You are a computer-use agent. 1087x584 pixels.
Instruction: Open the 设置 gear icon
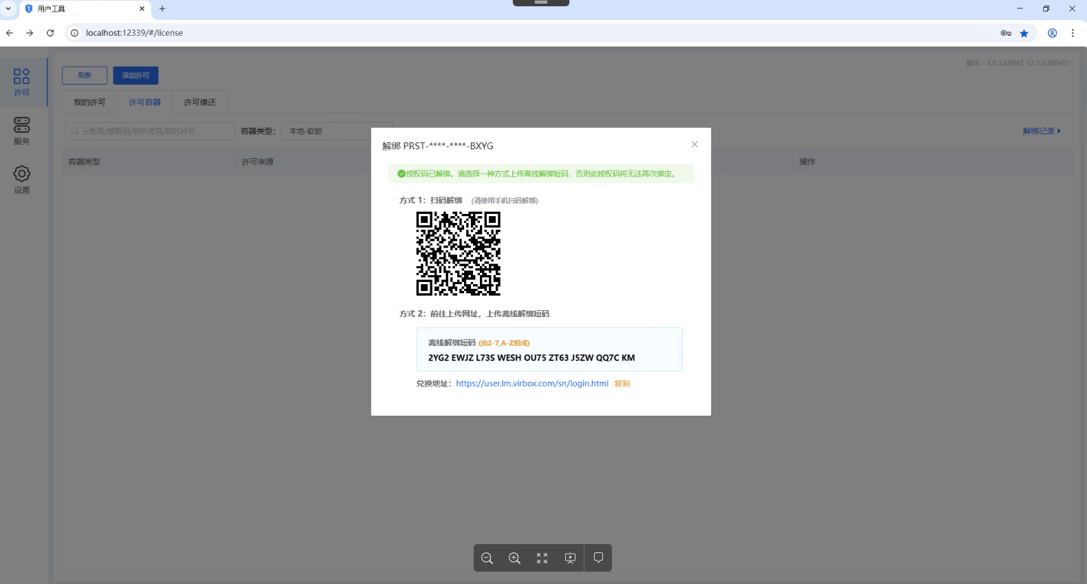point(22,180)
